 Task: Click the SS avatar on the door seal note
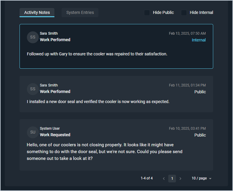(x=33, y=89)
